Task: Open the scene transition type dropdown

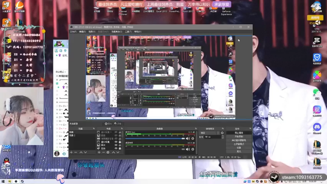Action: (x=210, y=133)
